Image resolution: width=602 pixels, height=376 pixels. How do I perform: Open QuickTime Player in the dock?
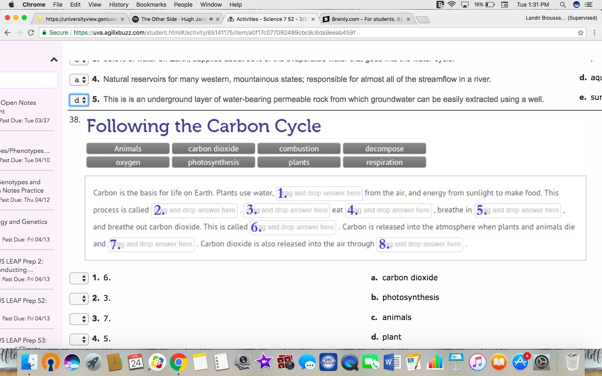(x=349, y=362)
